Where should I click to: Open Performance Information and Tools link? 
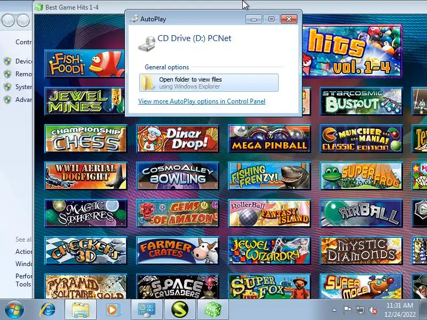point(23,280)
